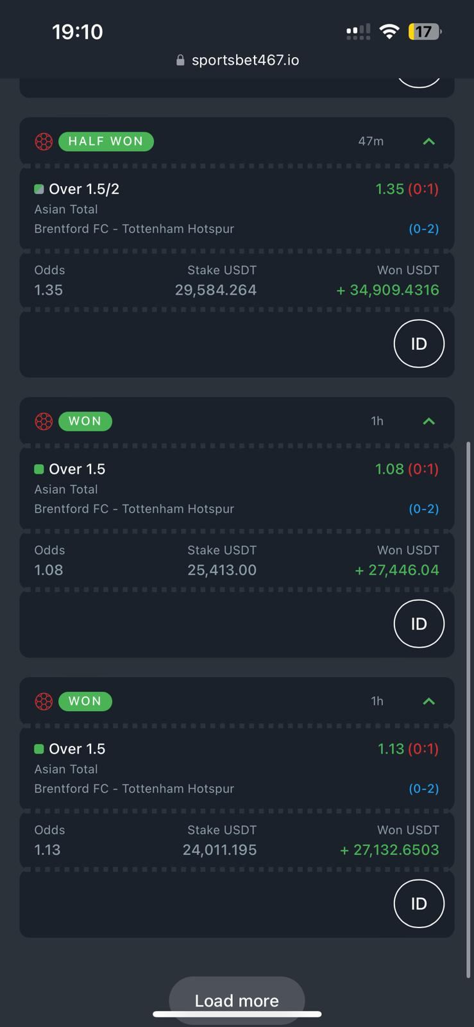Open the ID button for the Over 1.5/2 bet
The height and width of the screenshot is (1027, 474).
pos(419,343)
